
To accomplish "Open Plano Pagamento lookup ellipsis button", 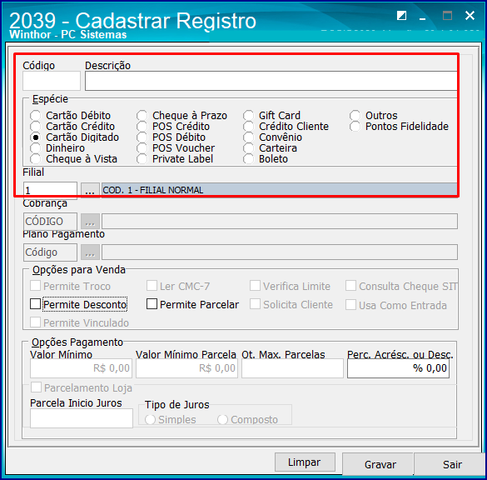I will pos(90,252).
